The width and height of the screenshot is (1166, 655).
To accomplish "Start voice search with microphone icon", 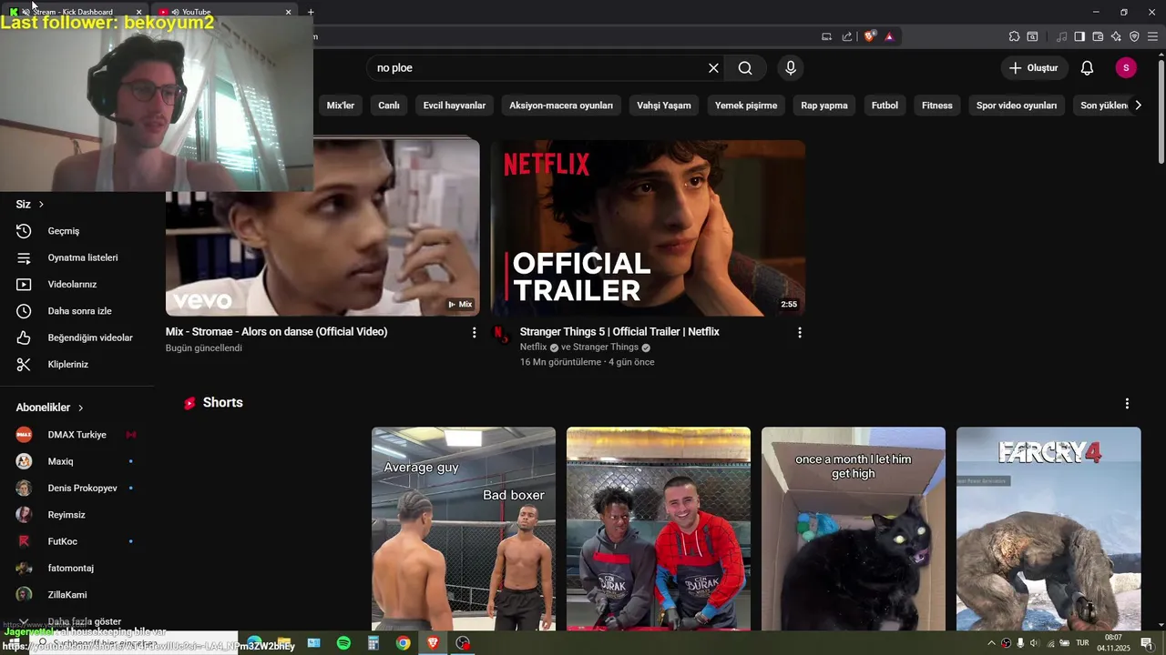I will [x=791, y=68].
